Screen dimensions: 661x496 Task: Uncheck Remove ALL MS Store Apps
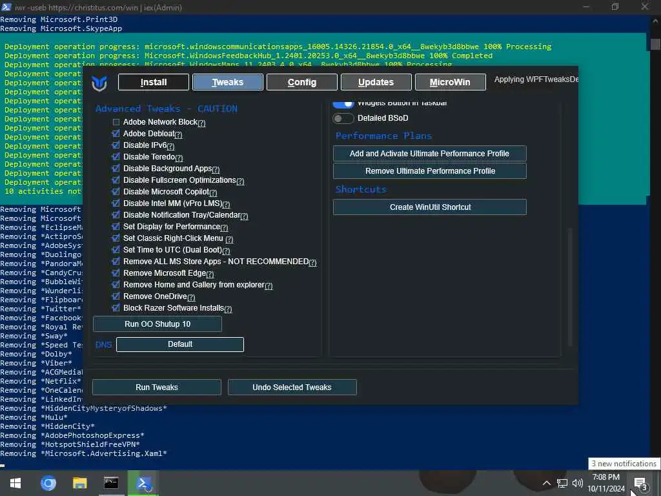tap(116, 262)
